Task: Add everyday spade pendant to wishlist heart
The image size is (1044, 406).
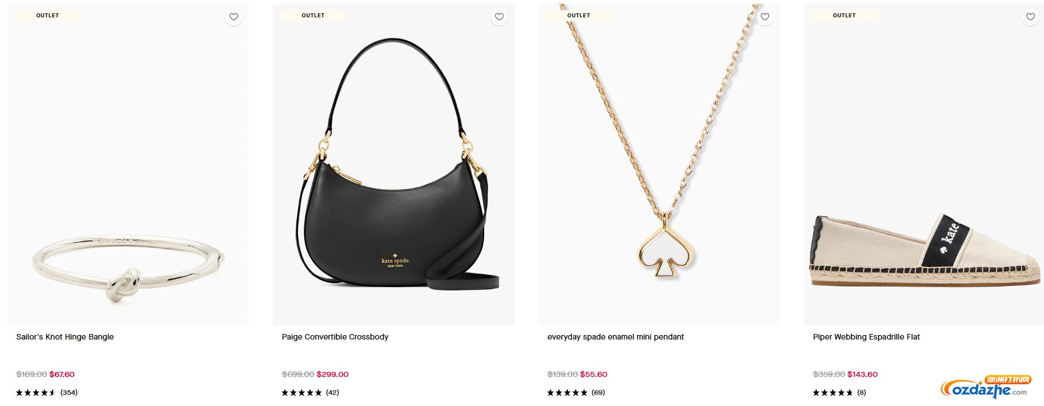Action: click(765, 17)
